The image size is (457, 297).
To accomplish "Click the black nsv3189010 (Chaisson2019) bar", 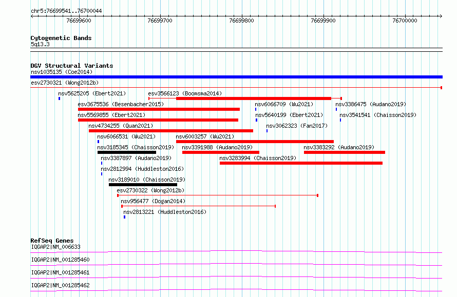I will coord(143,185).
